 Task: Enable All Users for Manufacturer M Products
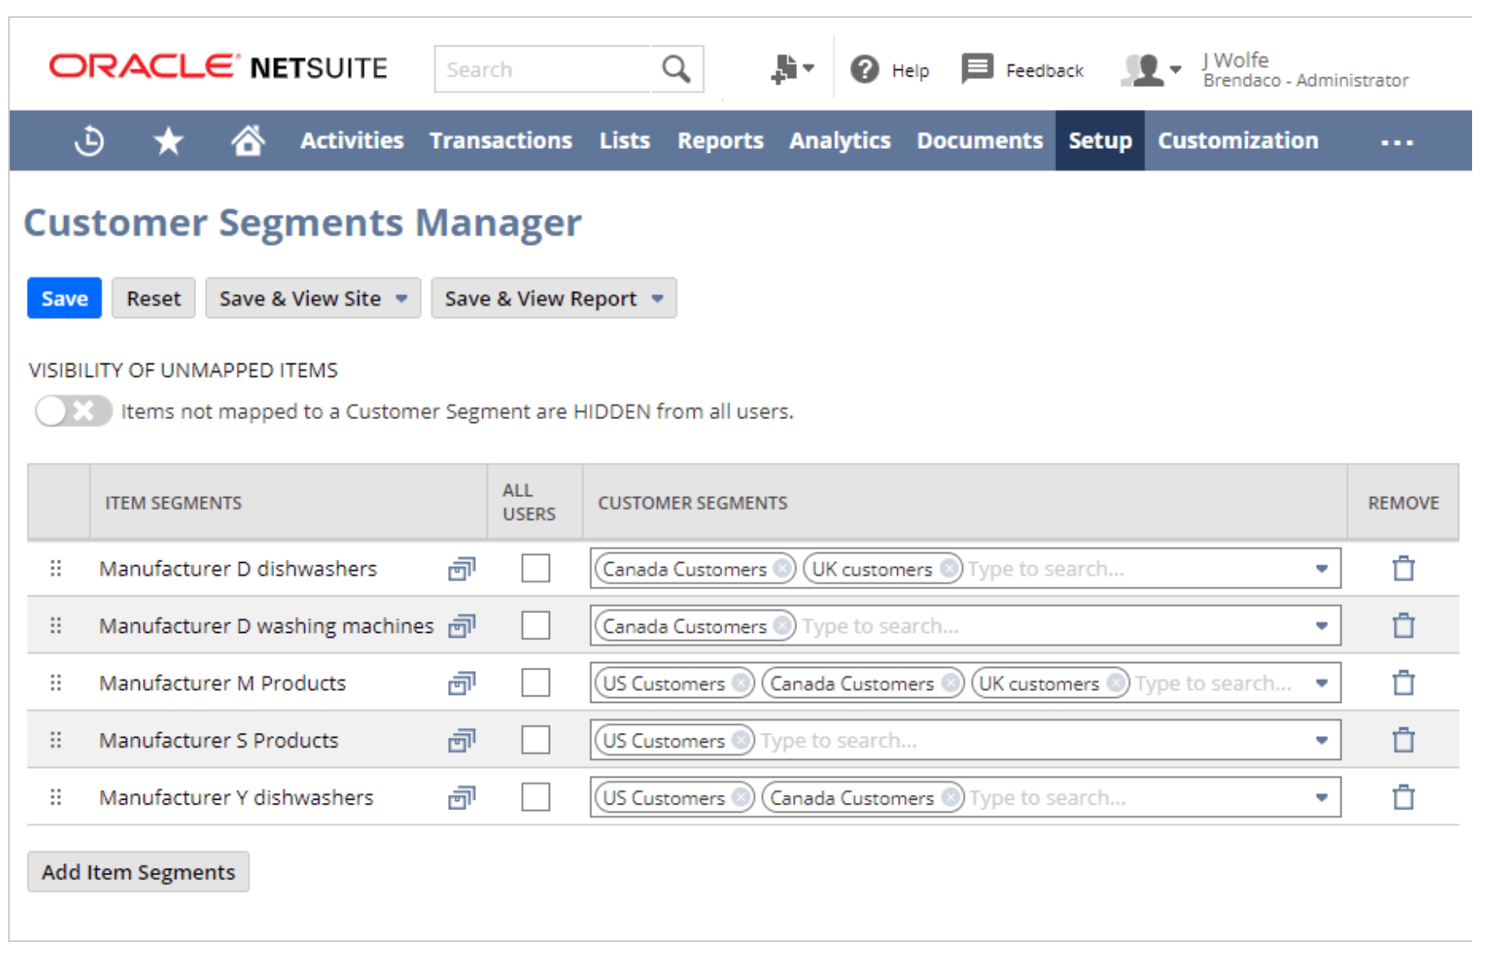pyautogui.click(x=535, y=683)
